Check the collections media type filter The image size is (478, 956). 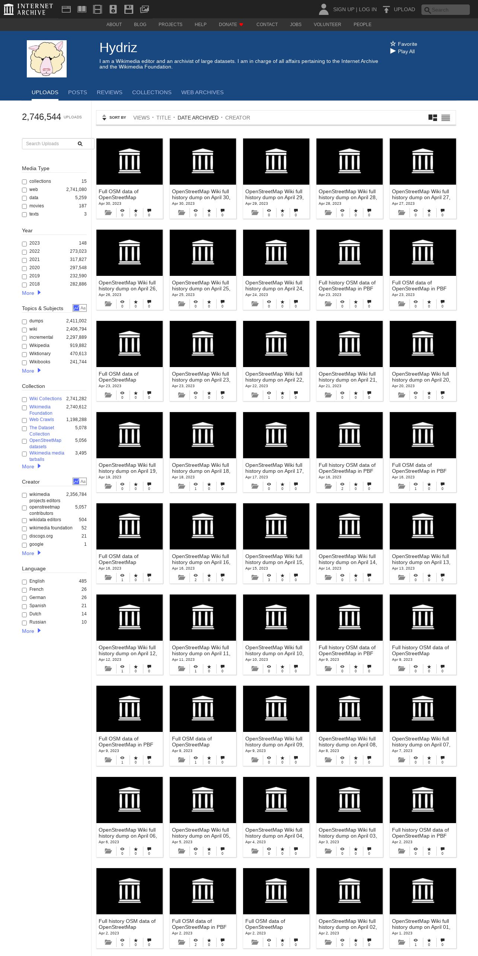24,182
